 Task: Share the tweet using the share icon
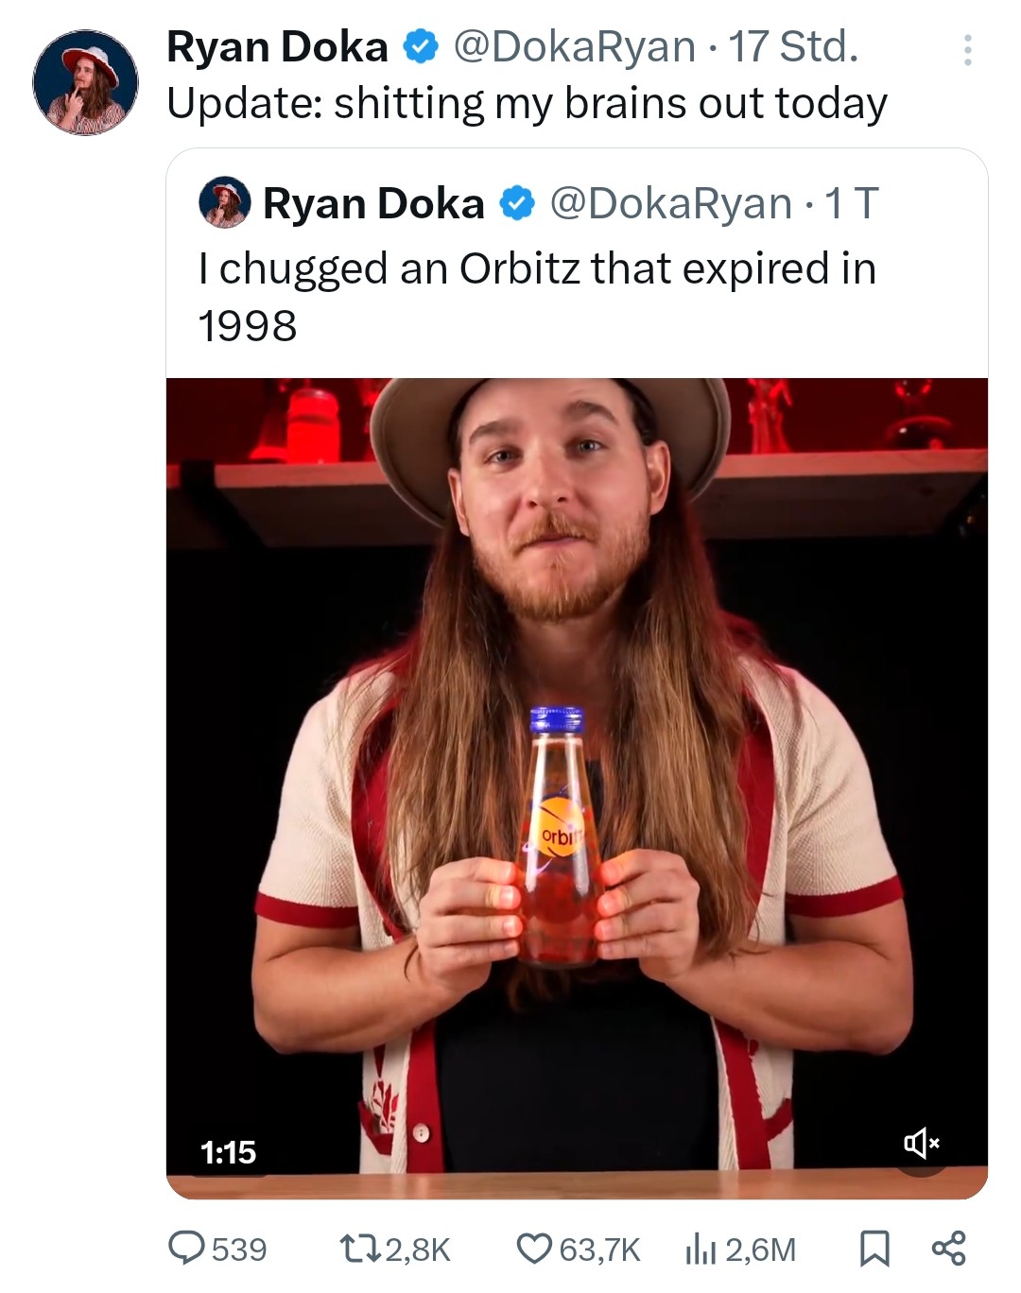point(948,1249)
